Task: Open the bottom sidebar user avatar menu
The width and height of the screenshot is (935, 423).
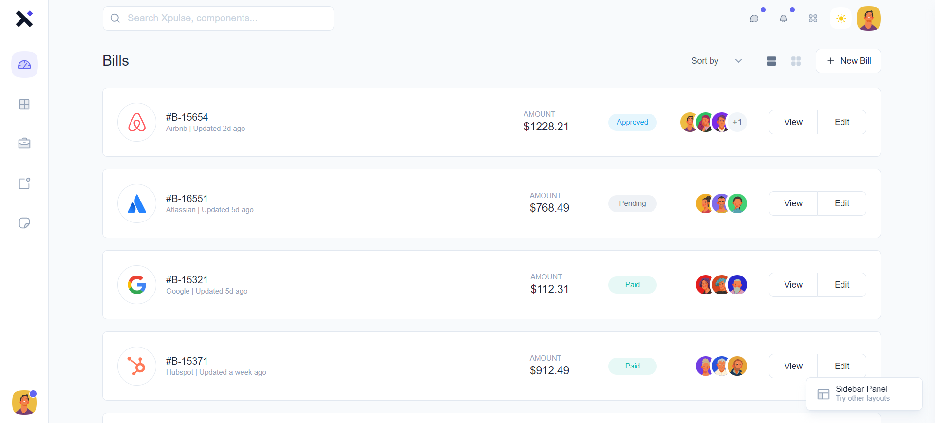Action: tap(24, 403)
